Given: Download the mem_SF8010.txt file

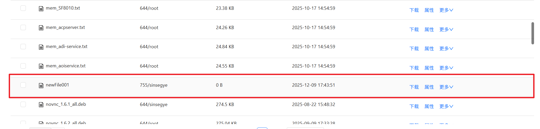Looking at the screenshot, I should coord(414,10).
